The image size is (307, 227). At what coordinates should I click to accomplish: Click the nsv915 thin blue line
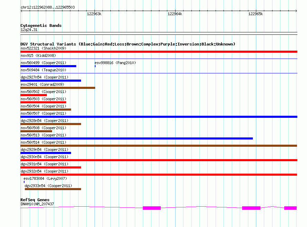[x=159, y=59]
